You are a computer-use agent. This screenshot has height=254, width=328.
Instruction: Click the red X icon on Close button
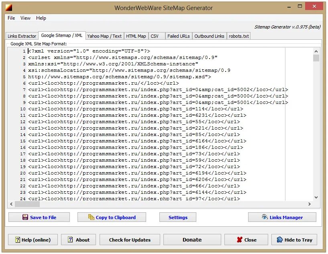[240, 240]
